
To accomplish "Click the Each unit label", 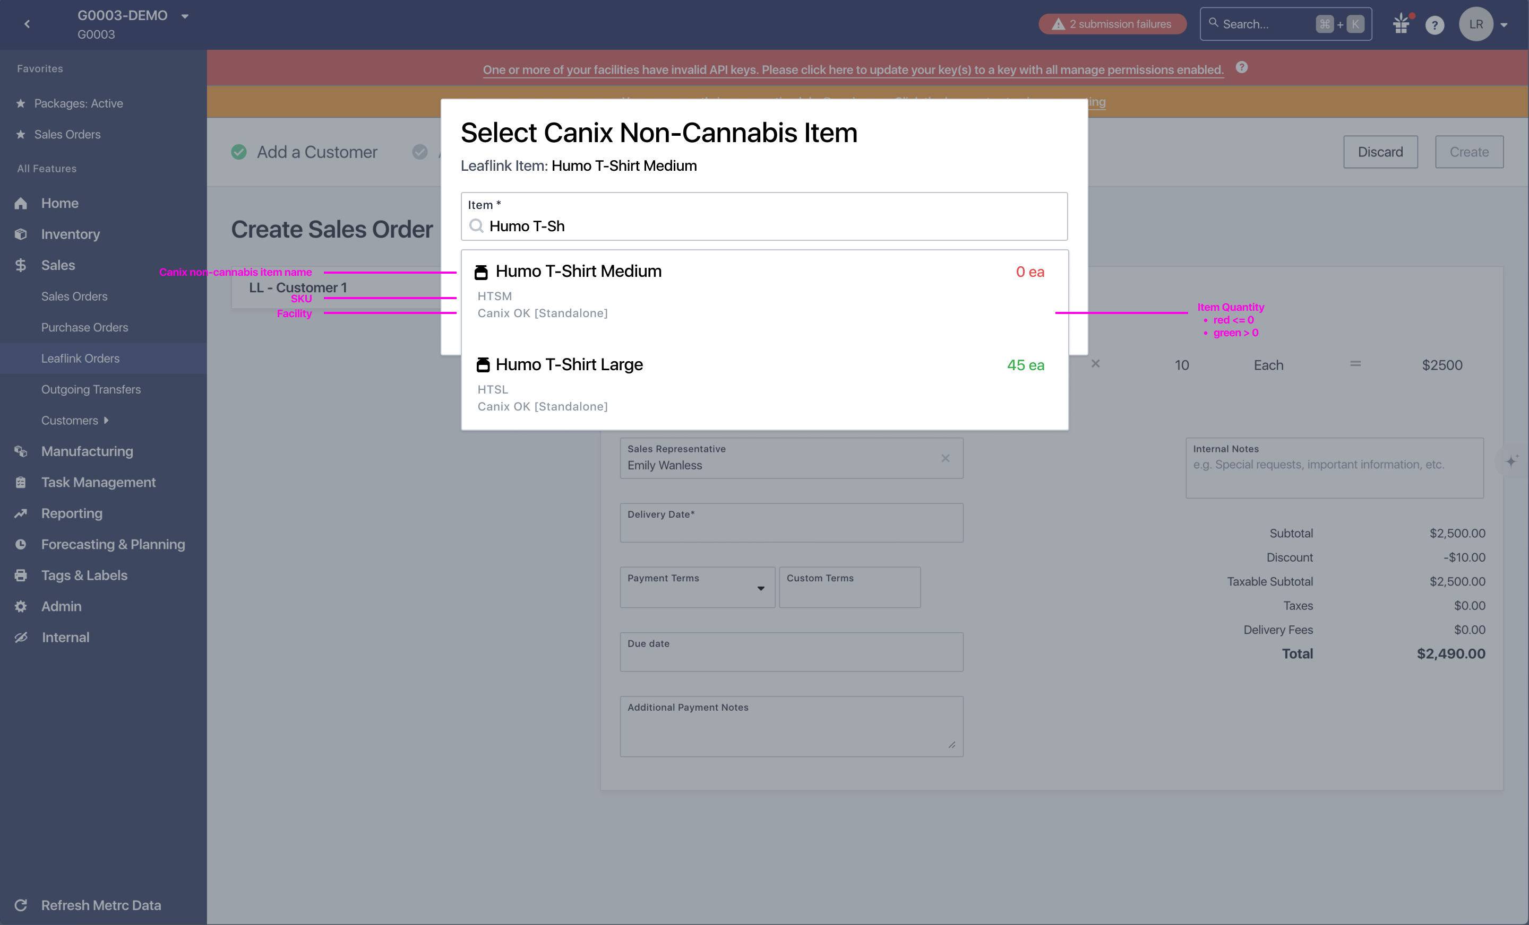I will [x=1268, y=365].
